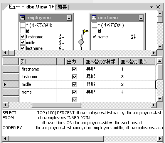Click diagram pane scroll right arrow
The width and height of the screenshot is (165, 143).
pos(154,53)
